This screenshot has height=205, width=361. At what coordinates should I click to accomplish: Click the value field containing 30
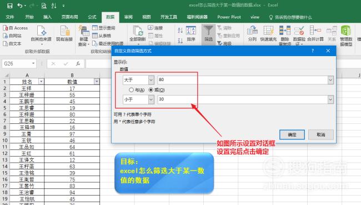point(243,99)
